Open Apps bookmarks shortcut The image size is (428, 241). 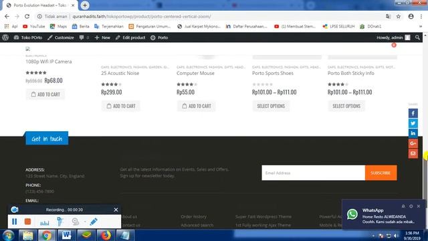coord(11,26)
